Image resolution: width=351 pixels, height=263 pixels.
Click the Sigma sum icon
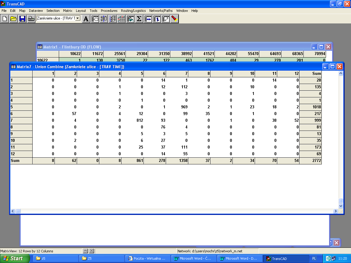click(139, 19)
